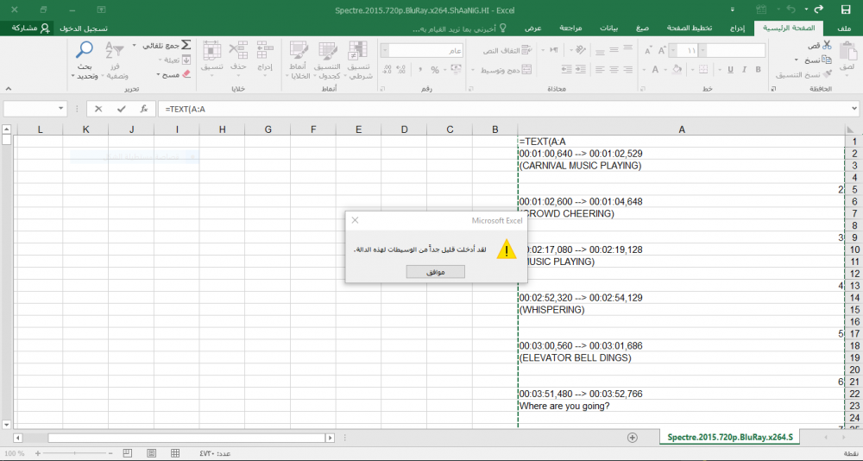Toggle Underline formatting (U)

pos(730,69)
